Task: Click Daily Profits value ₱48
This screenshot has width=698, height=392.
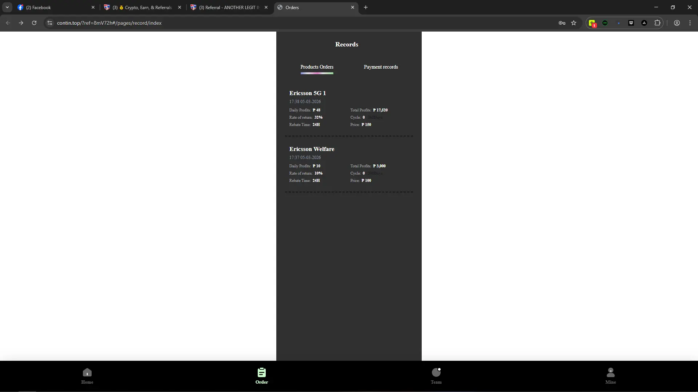Action: [316, 110]
